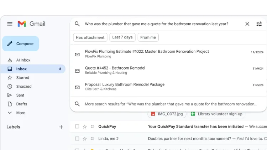Open search filter options icon
The height and width of the screenshot is (150, 267).
point(259,24)
